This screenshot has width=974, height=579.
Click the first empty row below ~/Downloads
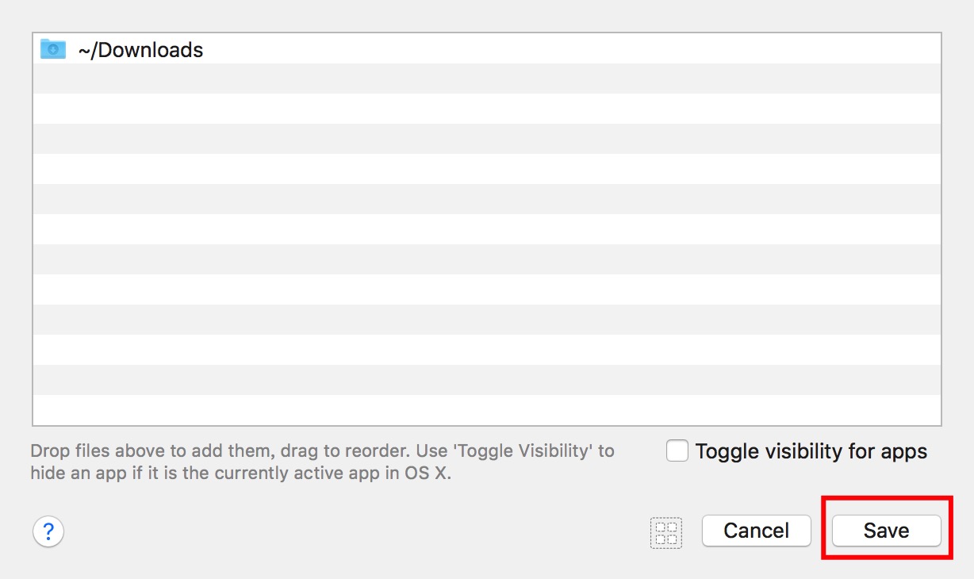487,79
